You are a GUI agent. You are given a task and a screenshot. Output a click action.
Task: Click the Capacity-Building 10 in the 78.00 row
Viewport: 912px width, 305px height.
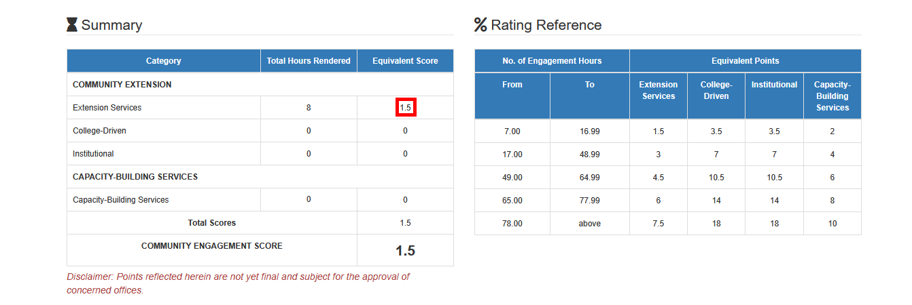click(832, 224)
